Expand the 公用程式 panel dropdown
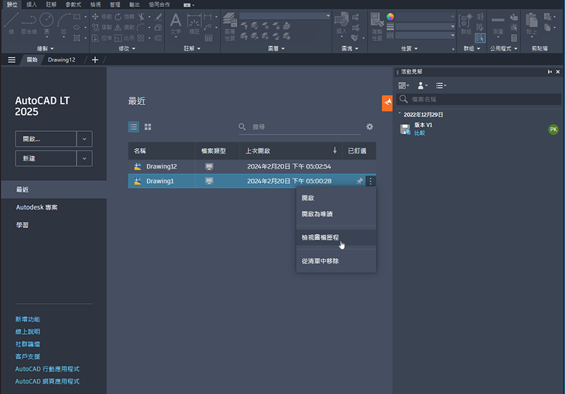Viewport: 565px width, 394px height. click(504, 48)
